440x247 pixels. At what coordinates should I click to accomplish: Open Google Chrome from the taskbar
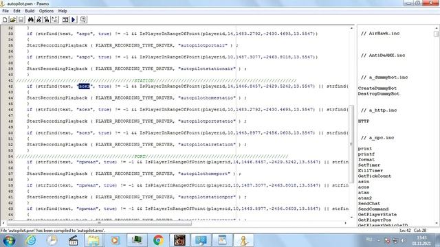point(158,241)
